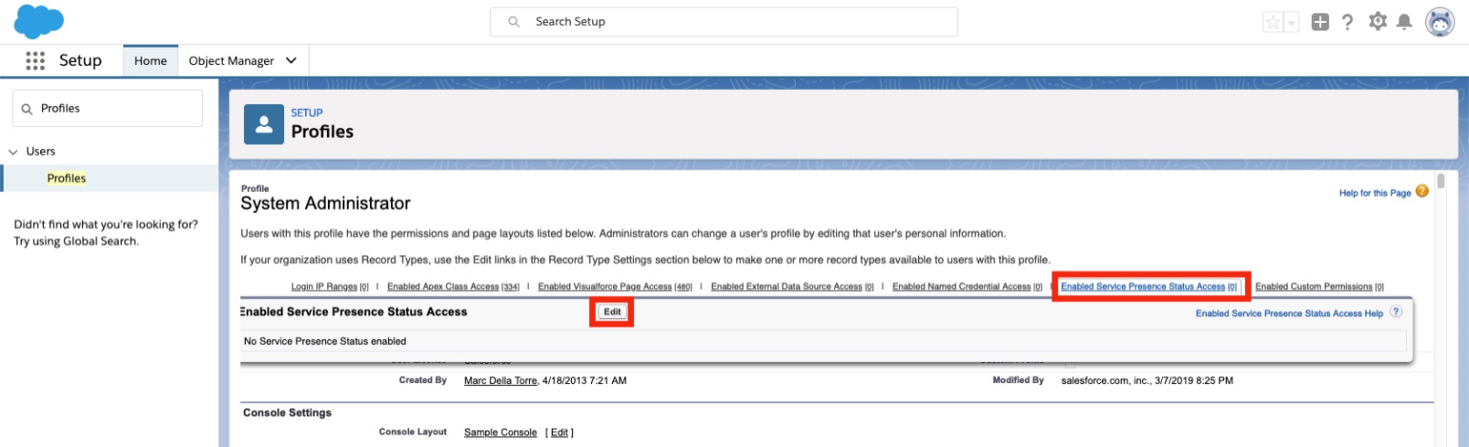Open Enabled Apex Class Access link

pos(453,287)
